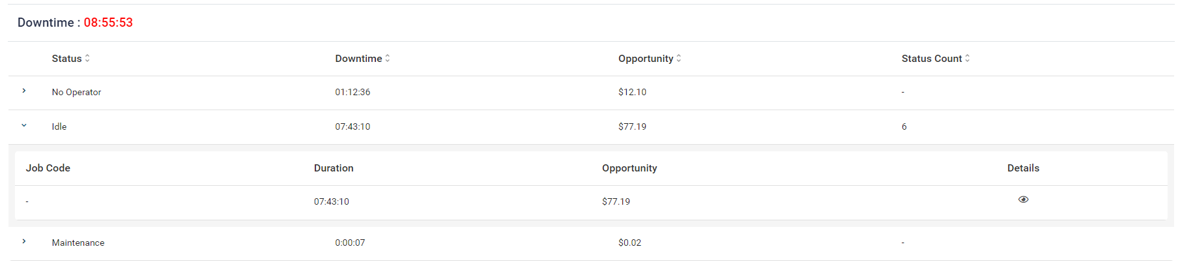Collapse the Idle row

tap(24, 126)
